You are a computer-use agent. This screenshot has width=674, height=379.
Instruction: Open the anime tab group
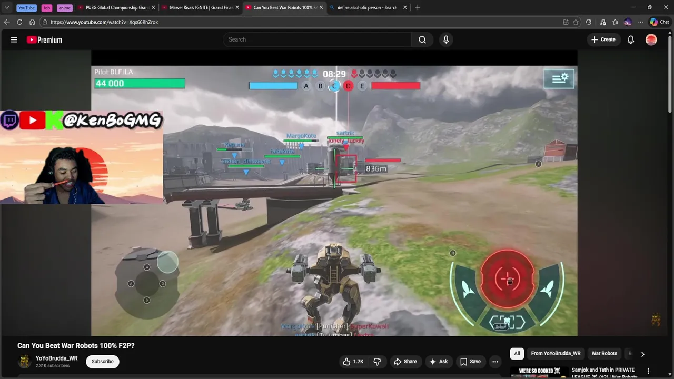[x=64, y=8]
